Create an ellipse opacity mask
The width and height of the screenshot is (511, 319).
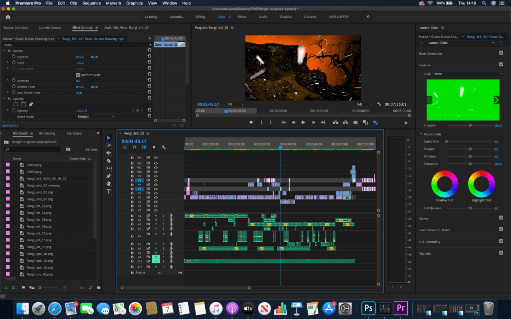(15, 104)
